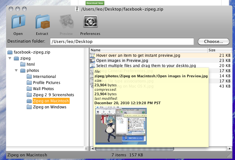The width and height of the screenshot is (235, 160).
Task: Select facebook-zipeg.zip root archive icon
Action: 10,52
